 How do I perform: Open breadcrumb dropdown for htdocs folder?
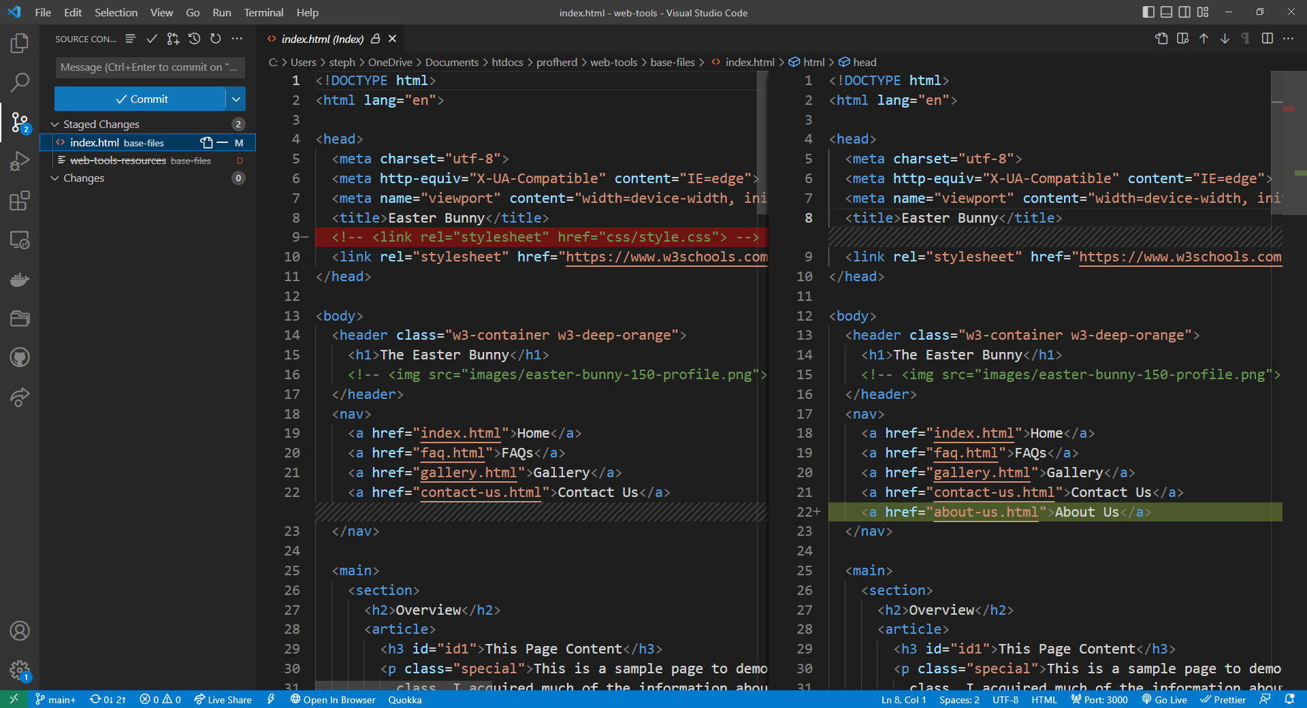508,62
